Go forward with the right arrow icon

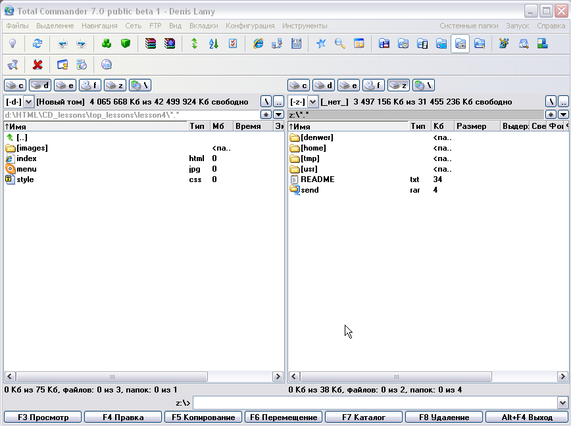coord(81,43)
